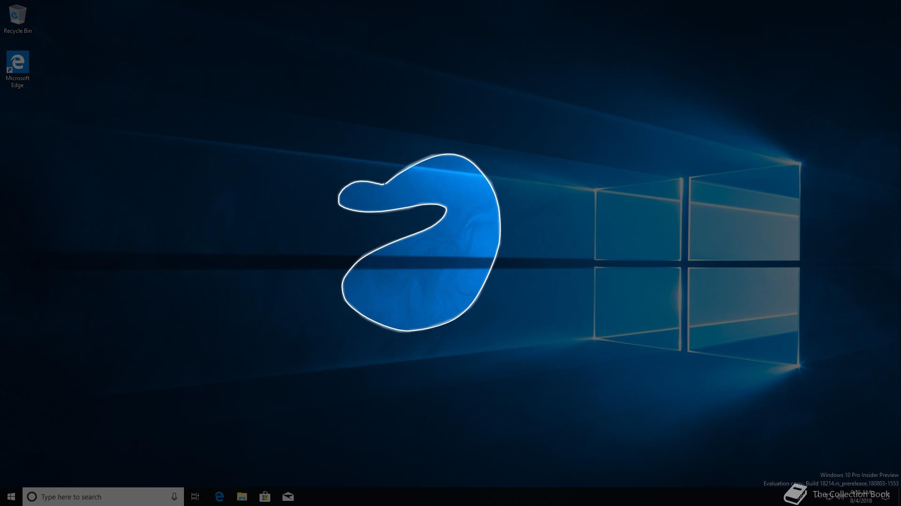Click the Cortana circle icon
This screenshot has height=506, width=901.
pos(32,497)
